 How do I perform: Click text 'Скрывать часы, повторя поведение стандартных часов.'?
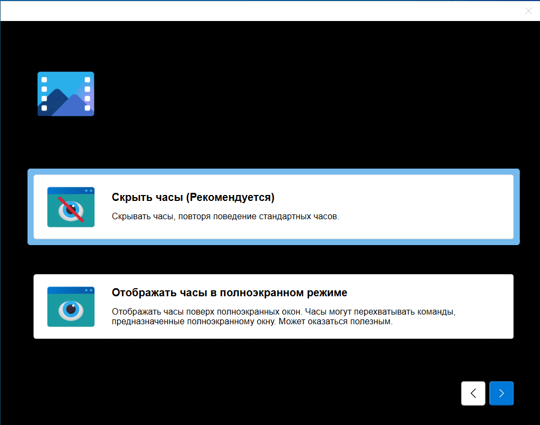coord(225,217)
